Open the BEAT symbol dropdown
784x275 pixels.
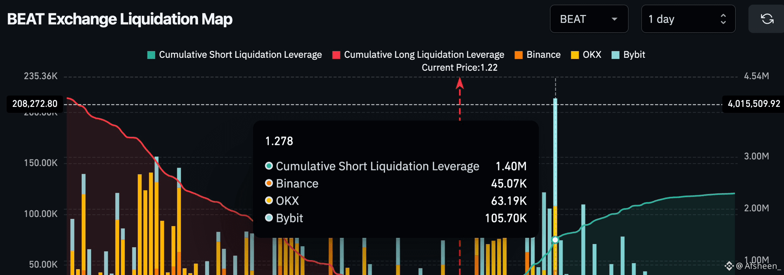pyautogui.click(x=589, y=19)
